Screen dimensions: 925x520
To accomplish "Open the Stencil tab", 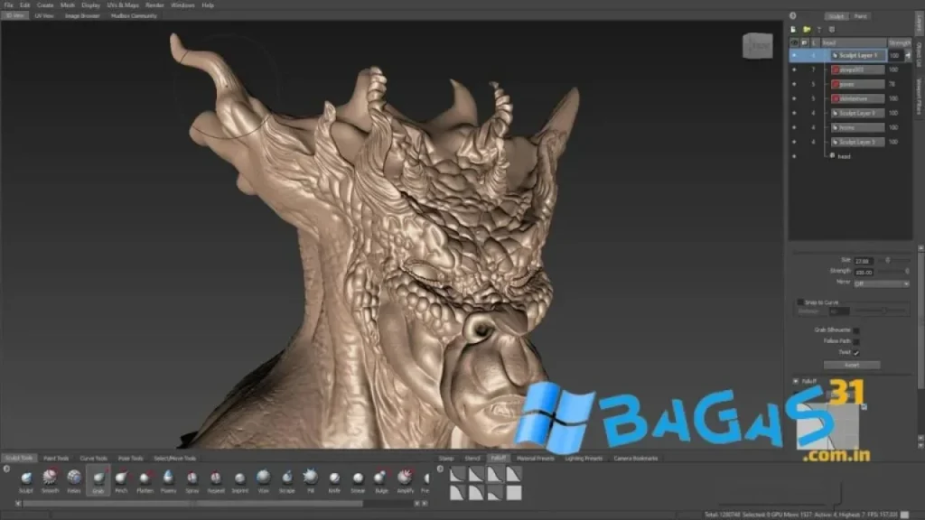I will [x=472, y=458].
